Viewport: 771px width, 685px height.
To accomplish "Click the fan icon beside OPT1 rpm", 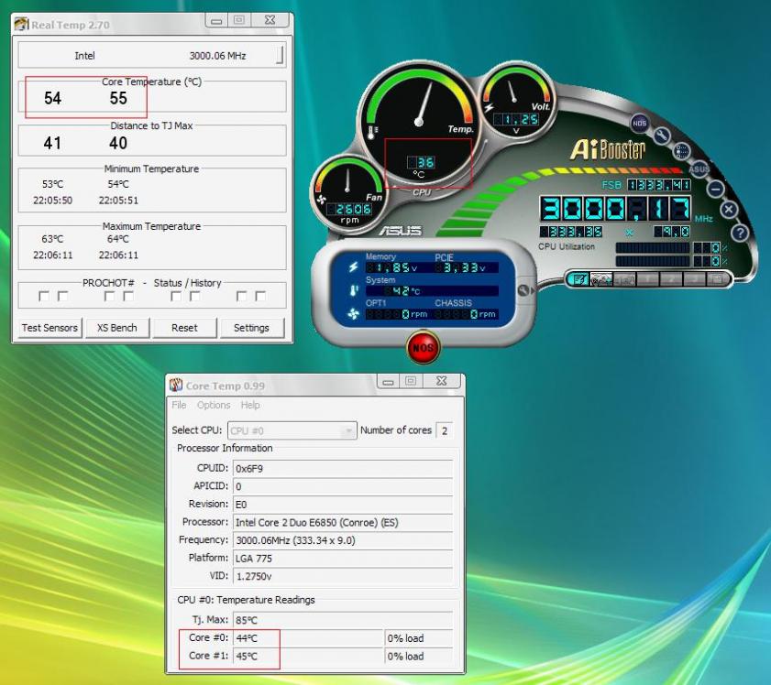I will point(353,313).
